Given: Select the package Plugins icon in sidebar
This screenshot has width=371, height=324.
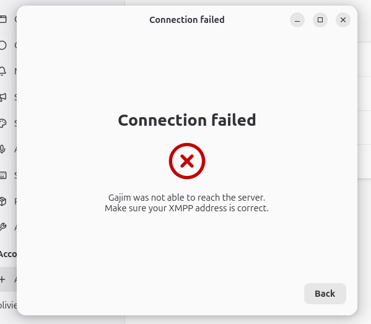Looking at the screenshot, I should click(x=3, y=201).
